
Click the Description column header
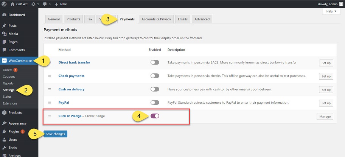pos(176,50)
